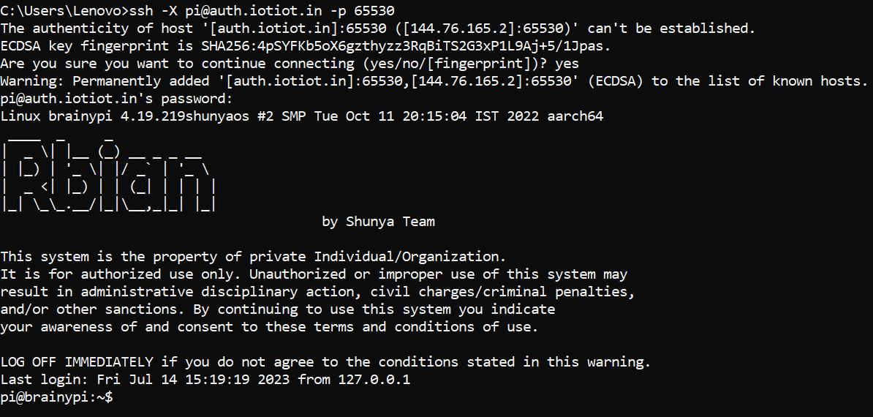Click the "LOG OFF IMMEDIATELY" warning text
Viewport: 873px width, 417px height.
click(77, 362)
